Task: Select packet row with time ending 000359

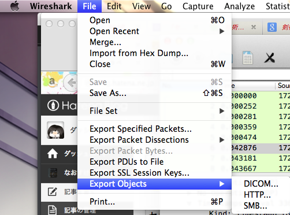Action: click(x=261, y=127)
